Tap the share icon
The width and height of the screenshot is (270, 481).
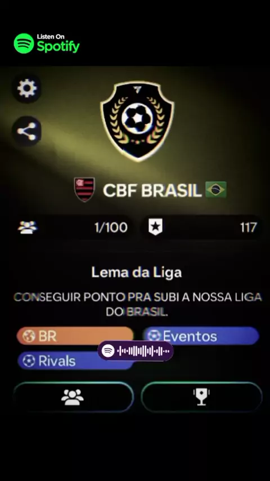pyautogui.click(x=27, y=131)
